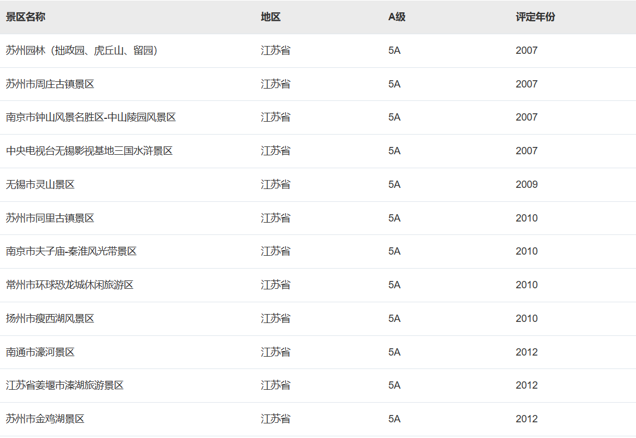Select the 苏州园林（拙政园、虎丘山、留园） name cell
636x438 pixels.
(x=82, y=50)
